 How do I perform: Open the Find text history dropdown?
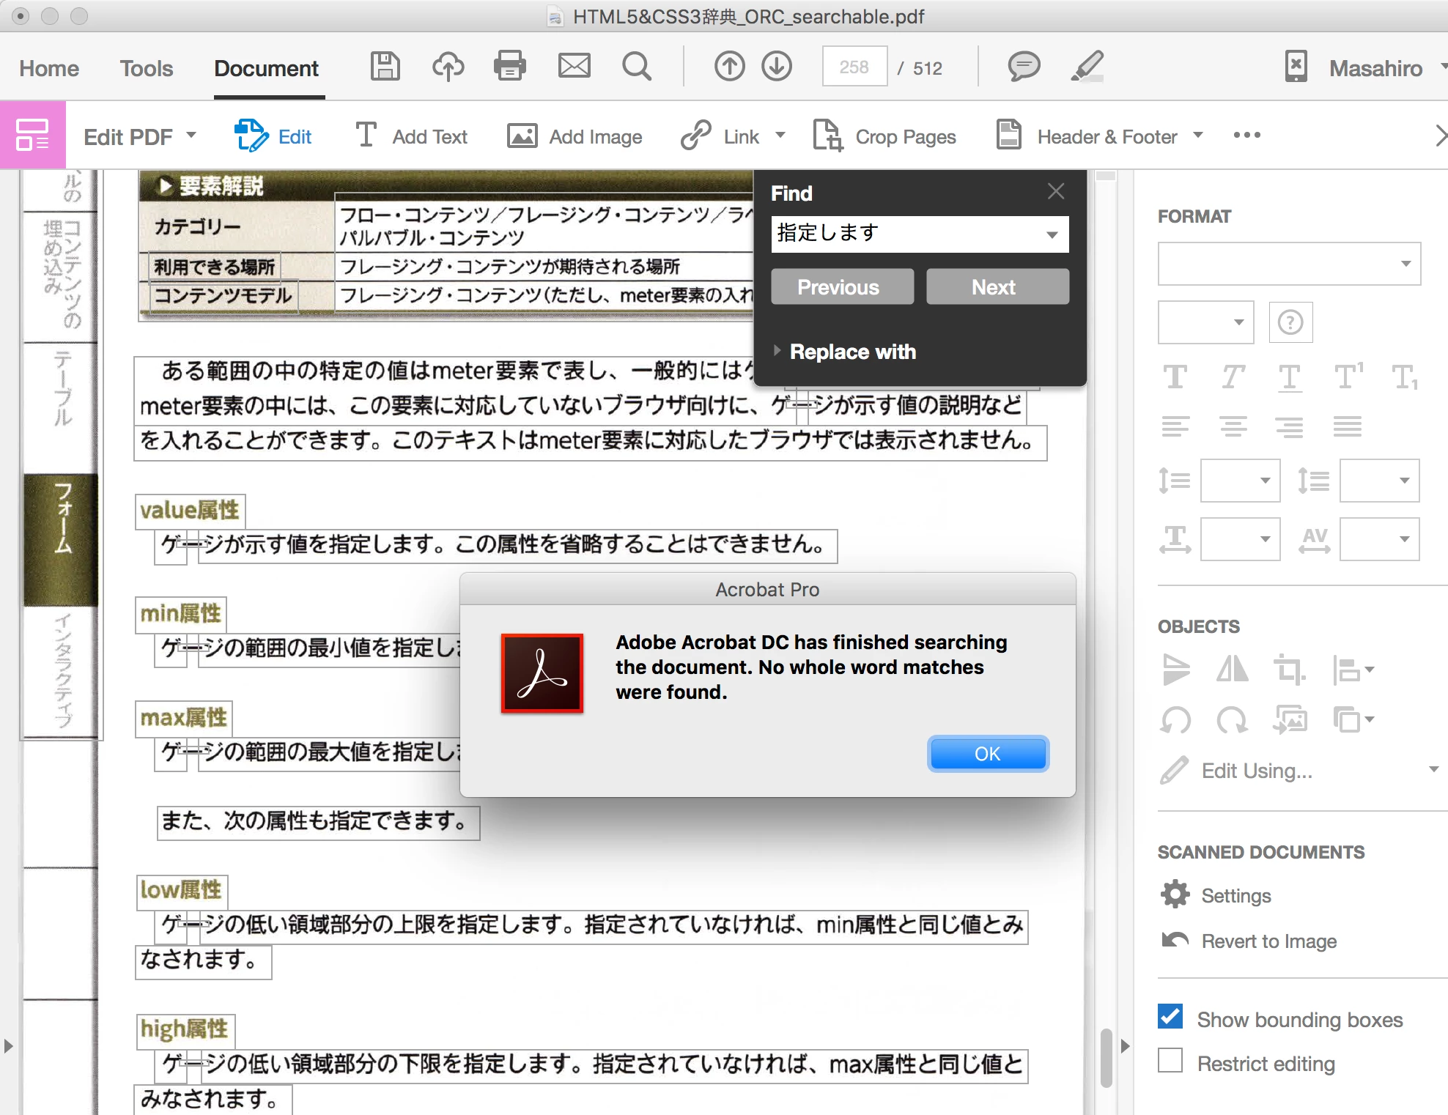click(1052, 234)
